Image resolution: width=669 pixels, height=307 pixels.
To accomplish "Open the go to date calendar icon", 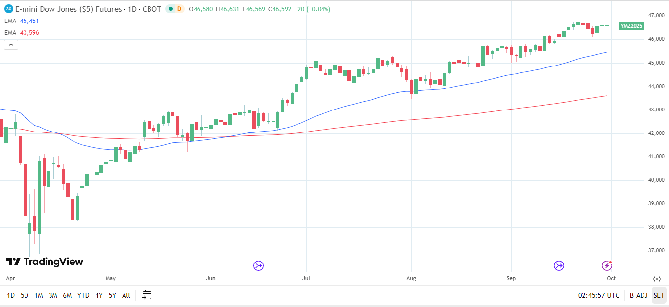I will (x=147, y=295).
